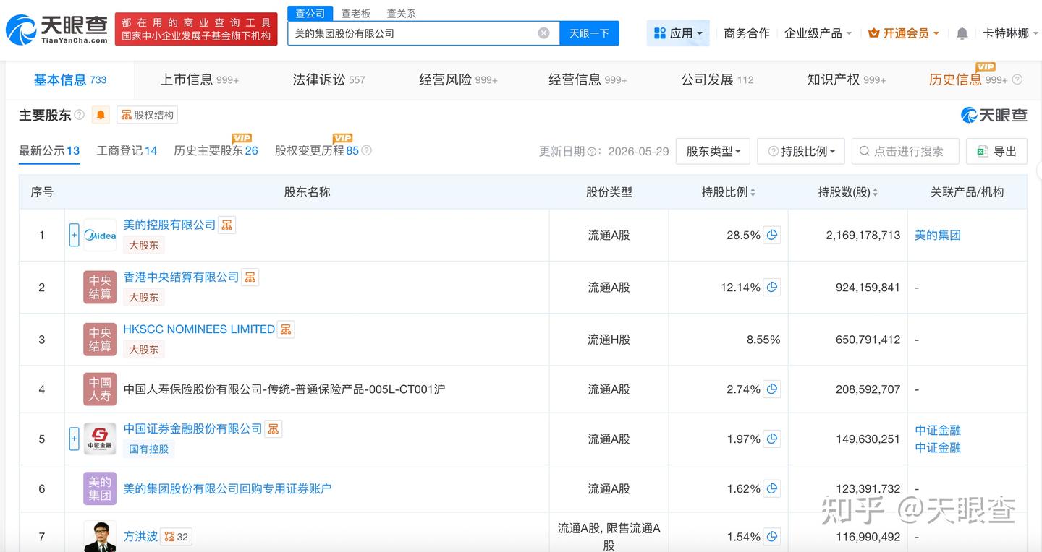Open the 法律诉讼 tab

[329, 79]
